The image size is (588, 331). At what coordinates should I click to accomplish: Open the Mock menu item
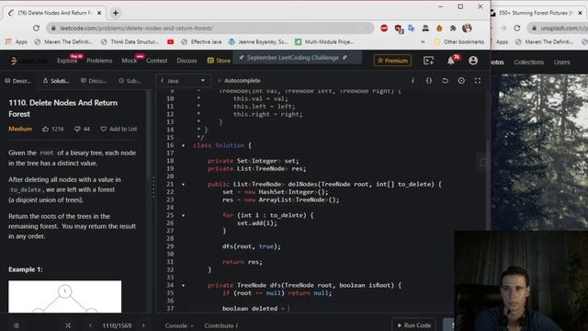click(x=129, y=61)
